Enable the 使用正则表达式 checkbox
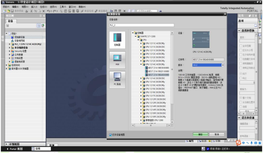The image size is (263, 153). coord(241,68)
